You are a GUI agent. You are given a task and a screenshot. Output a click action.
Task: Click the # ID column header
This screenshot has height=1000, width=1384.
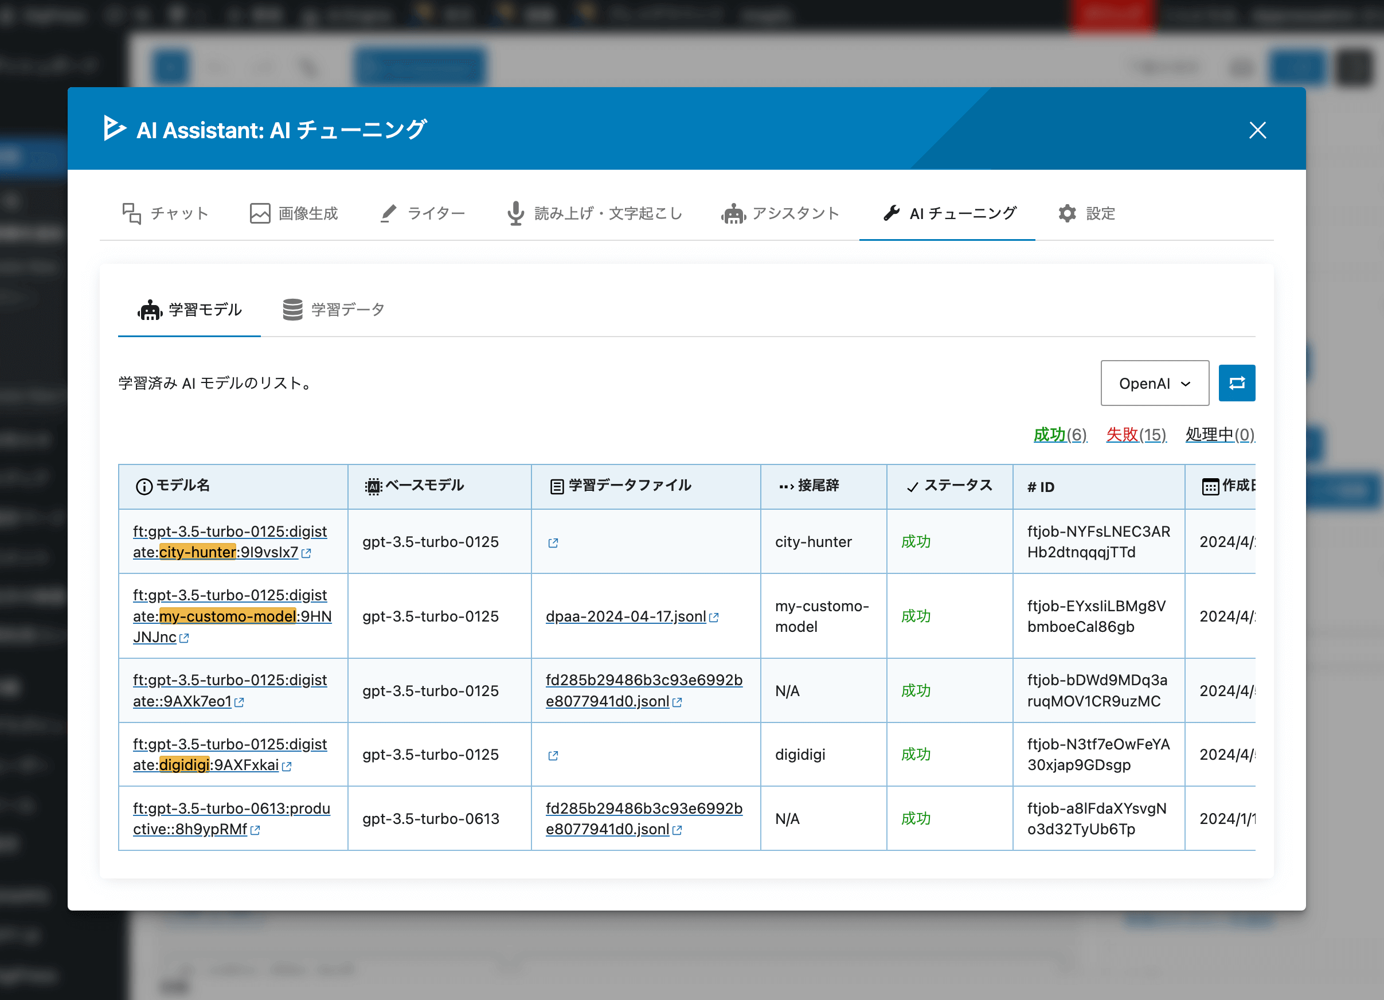click(x=1098, y=486)
